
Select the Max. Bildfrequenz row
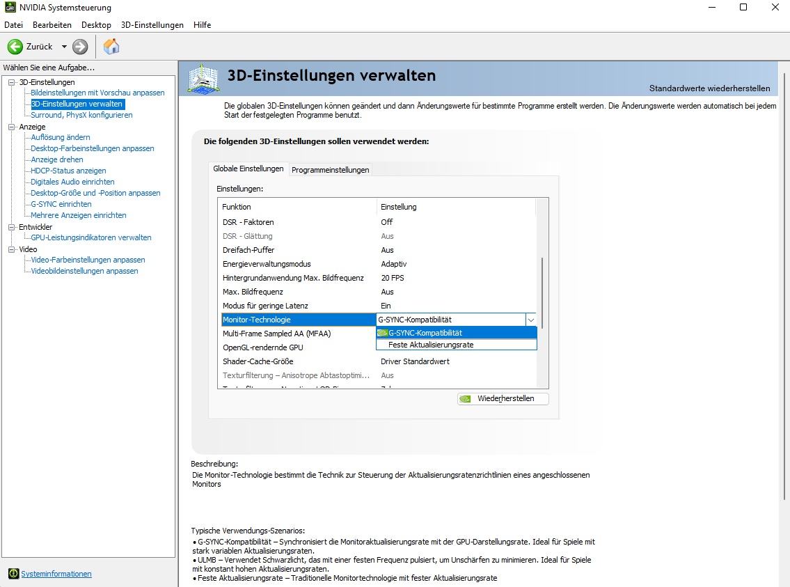[x=379, y=292]
